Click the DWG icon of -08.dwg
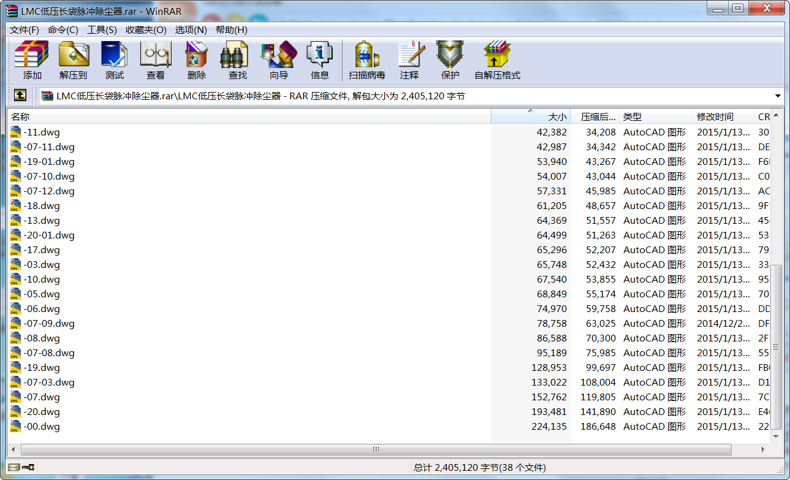 pos(16,338)
